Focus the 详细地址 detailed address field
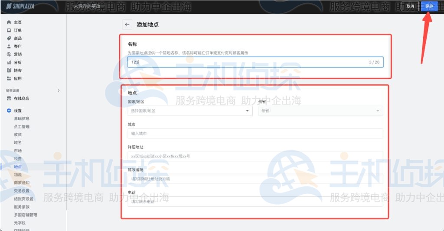444x231 pixels. point(255,156)
